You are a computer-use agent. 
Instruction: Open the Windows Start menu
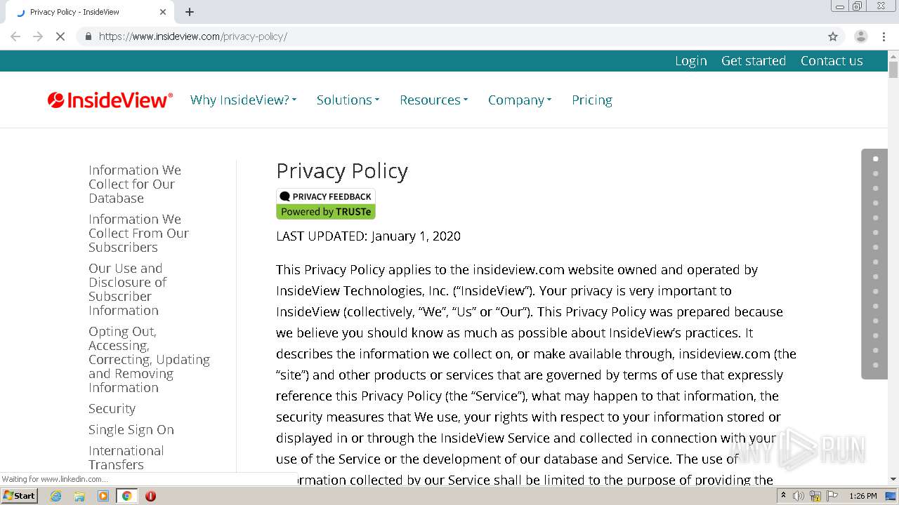point(19,496)
